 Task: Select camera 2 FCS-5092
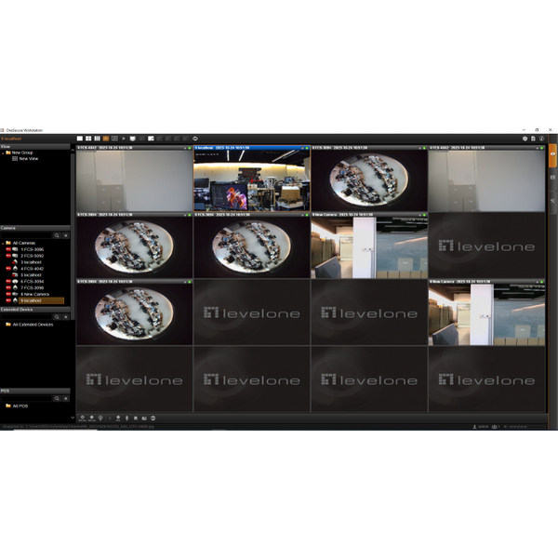point(32,256)
